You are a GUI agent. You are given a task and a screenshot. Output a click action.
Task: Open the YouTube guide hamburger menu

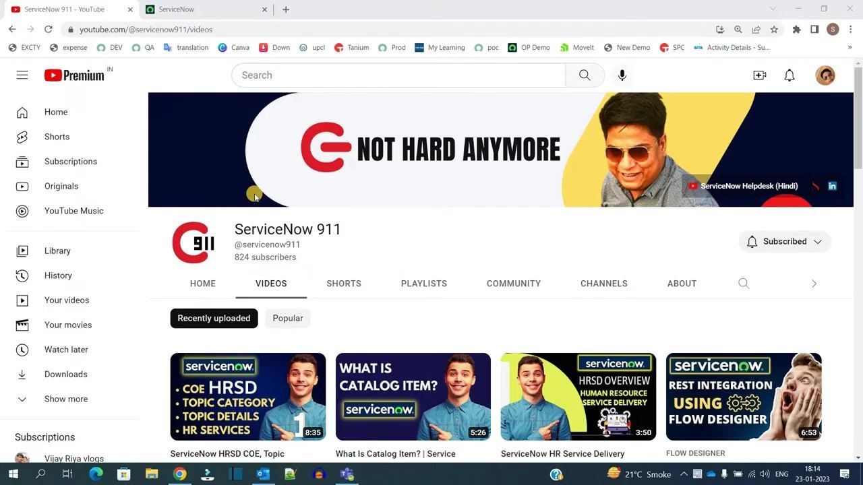click(22, 75)
